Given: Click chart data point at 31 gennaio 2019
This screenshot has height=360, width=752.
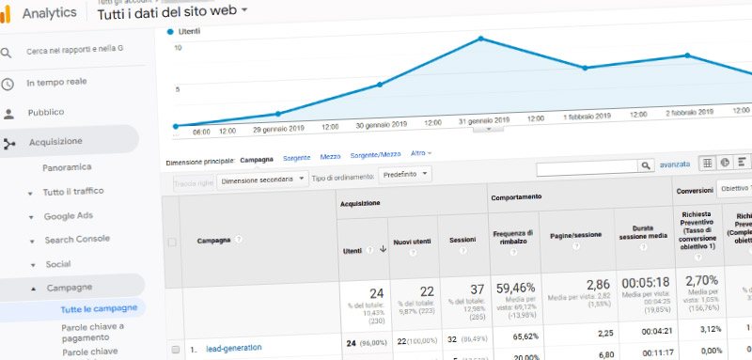Looking at the screenshot, I should click(481, 39).
